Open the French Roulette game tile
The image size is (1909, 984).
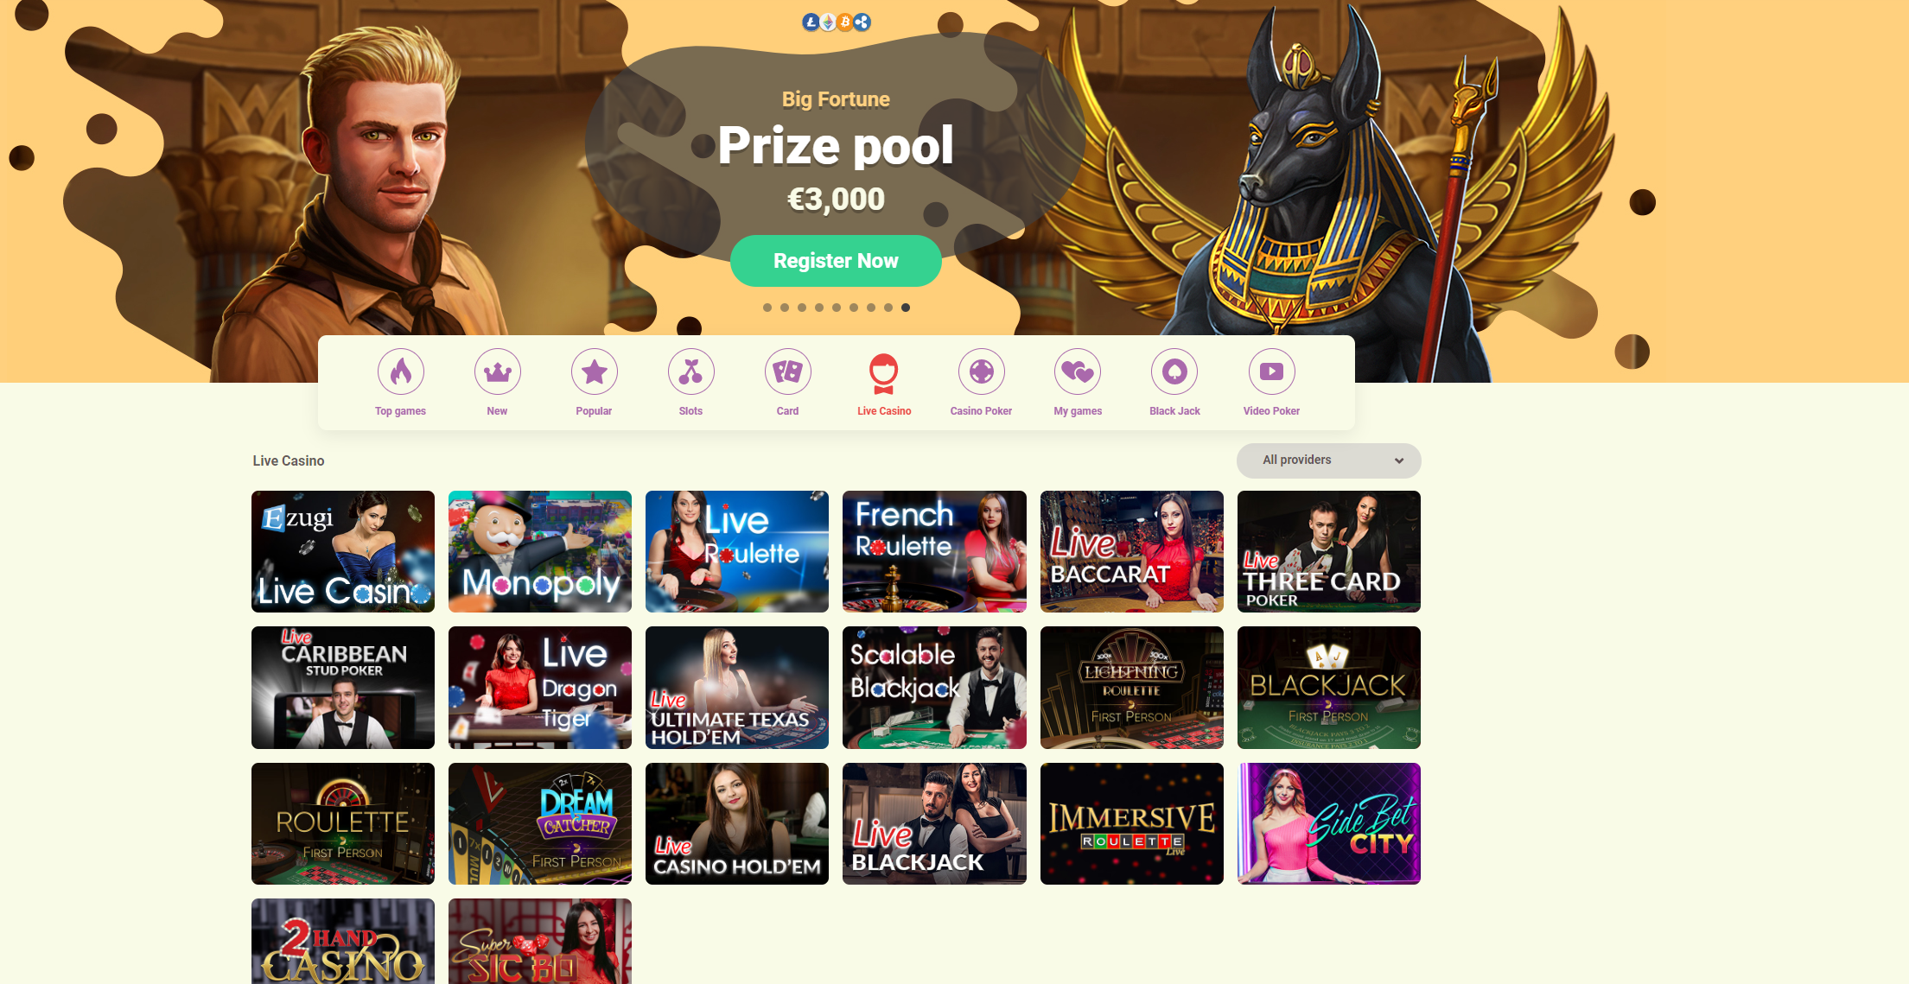point(934,551)
